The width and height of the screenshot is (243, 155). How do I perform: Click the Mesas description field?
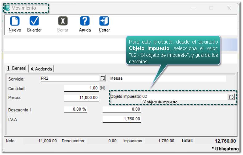[x=168, y=78]
